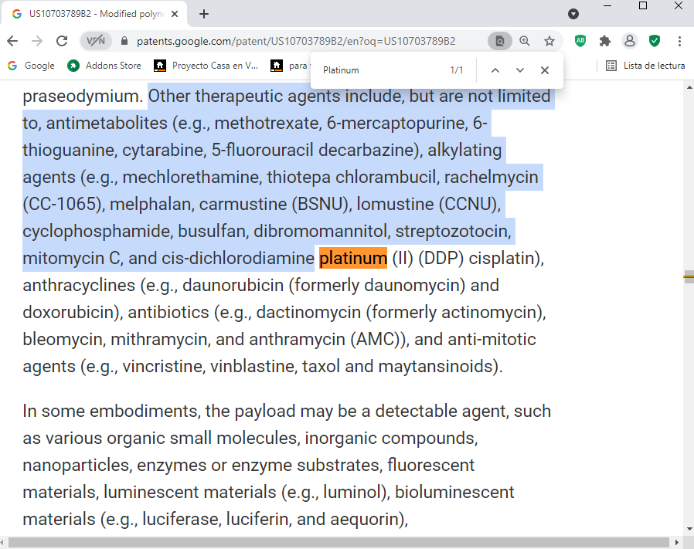Click the AB ad blocker extension icon
Viewport: 694px width, 549px height.
(x=580, y=41)
